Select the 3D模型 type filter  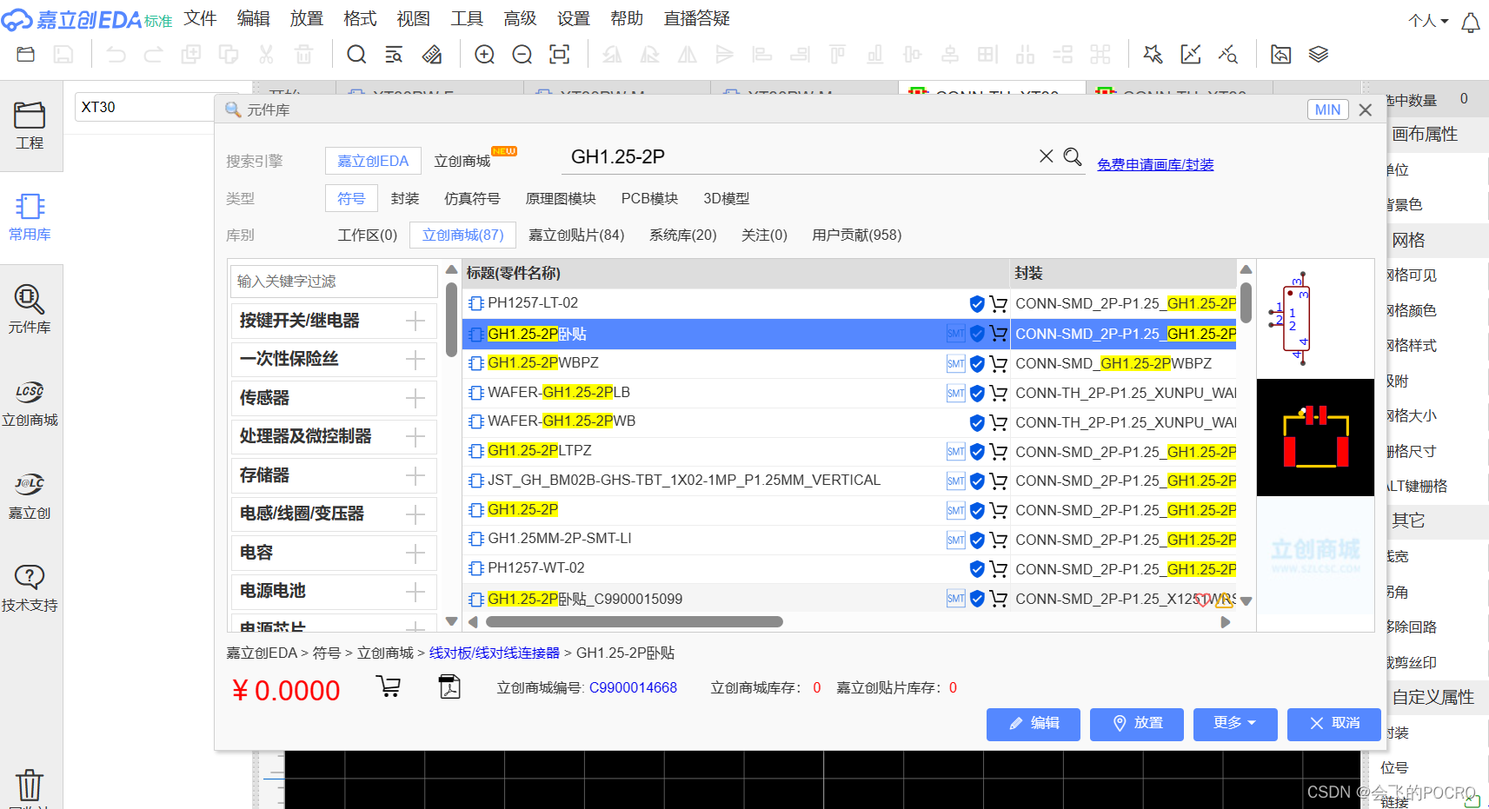tap(726, 199)
